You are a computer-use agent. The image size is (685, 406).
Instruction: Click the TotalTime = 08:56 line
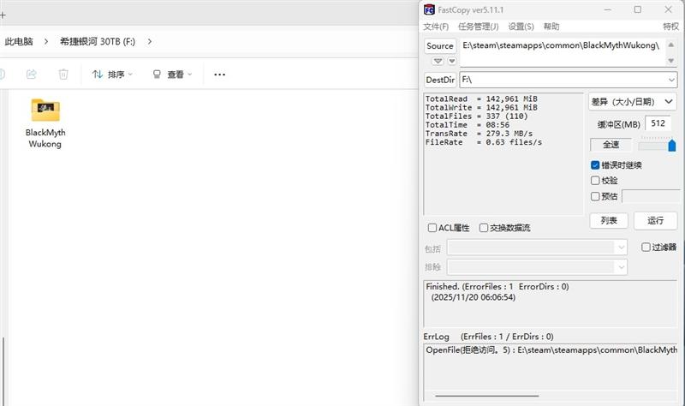point(468,125)
